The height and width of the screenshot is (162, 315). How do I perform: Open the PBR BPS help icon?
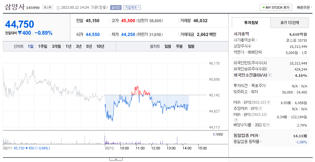pos(236,120)
